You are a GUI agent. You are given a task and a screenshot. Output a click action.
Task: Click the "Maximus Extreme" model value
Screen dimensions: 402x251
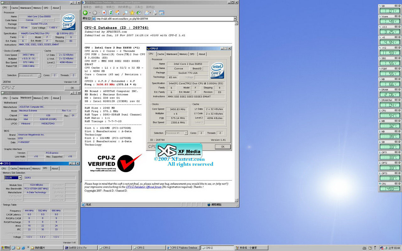37,111
